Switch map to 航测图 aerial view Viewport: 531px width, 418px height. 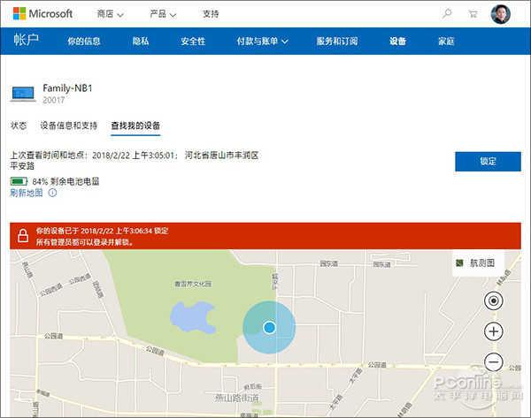coord(478,262)
